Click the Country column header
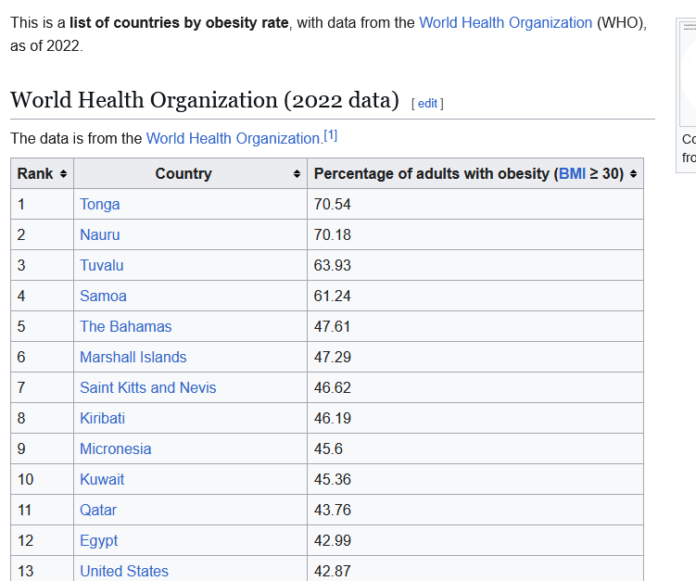Viewport: 696px width, 581px height. click(190, 173)
